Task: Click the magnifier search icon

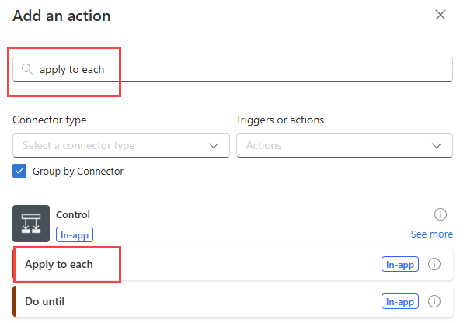Action: [x=26, y=69]
